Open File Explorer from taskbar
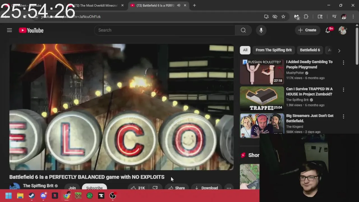Screen dimensions: 359x202 [20, 196]
